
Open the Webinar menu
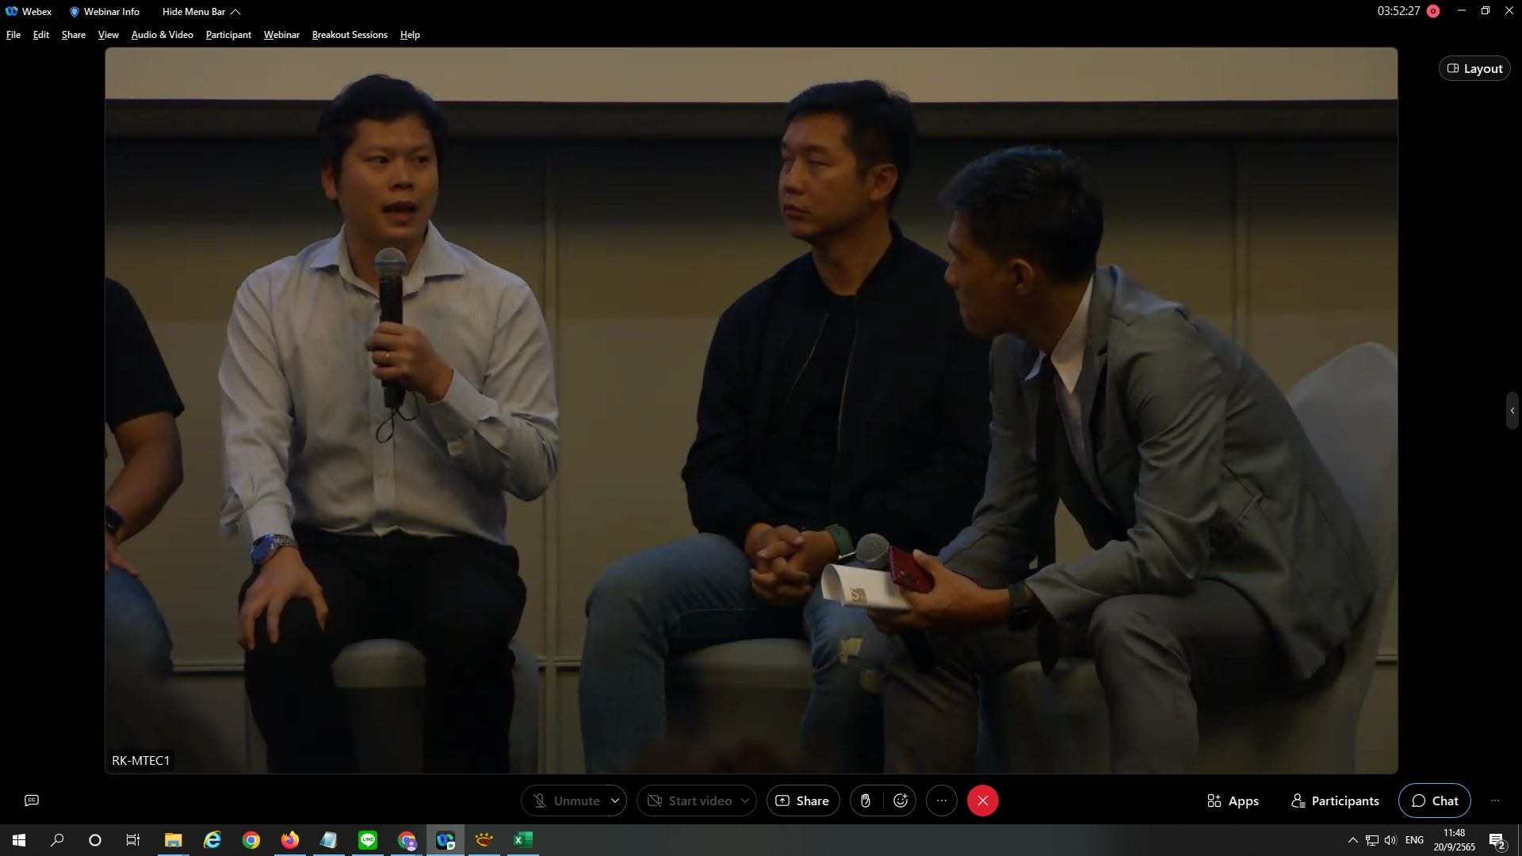(x=281, y=35)
